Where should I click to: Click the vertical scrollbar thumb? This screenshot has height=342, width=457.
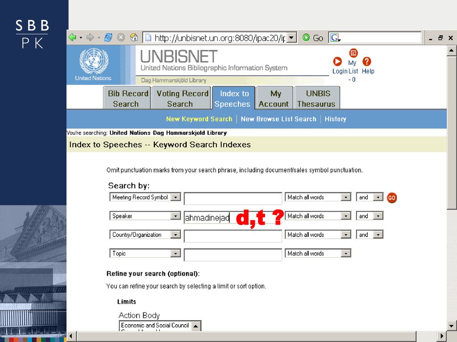[452, 132]
